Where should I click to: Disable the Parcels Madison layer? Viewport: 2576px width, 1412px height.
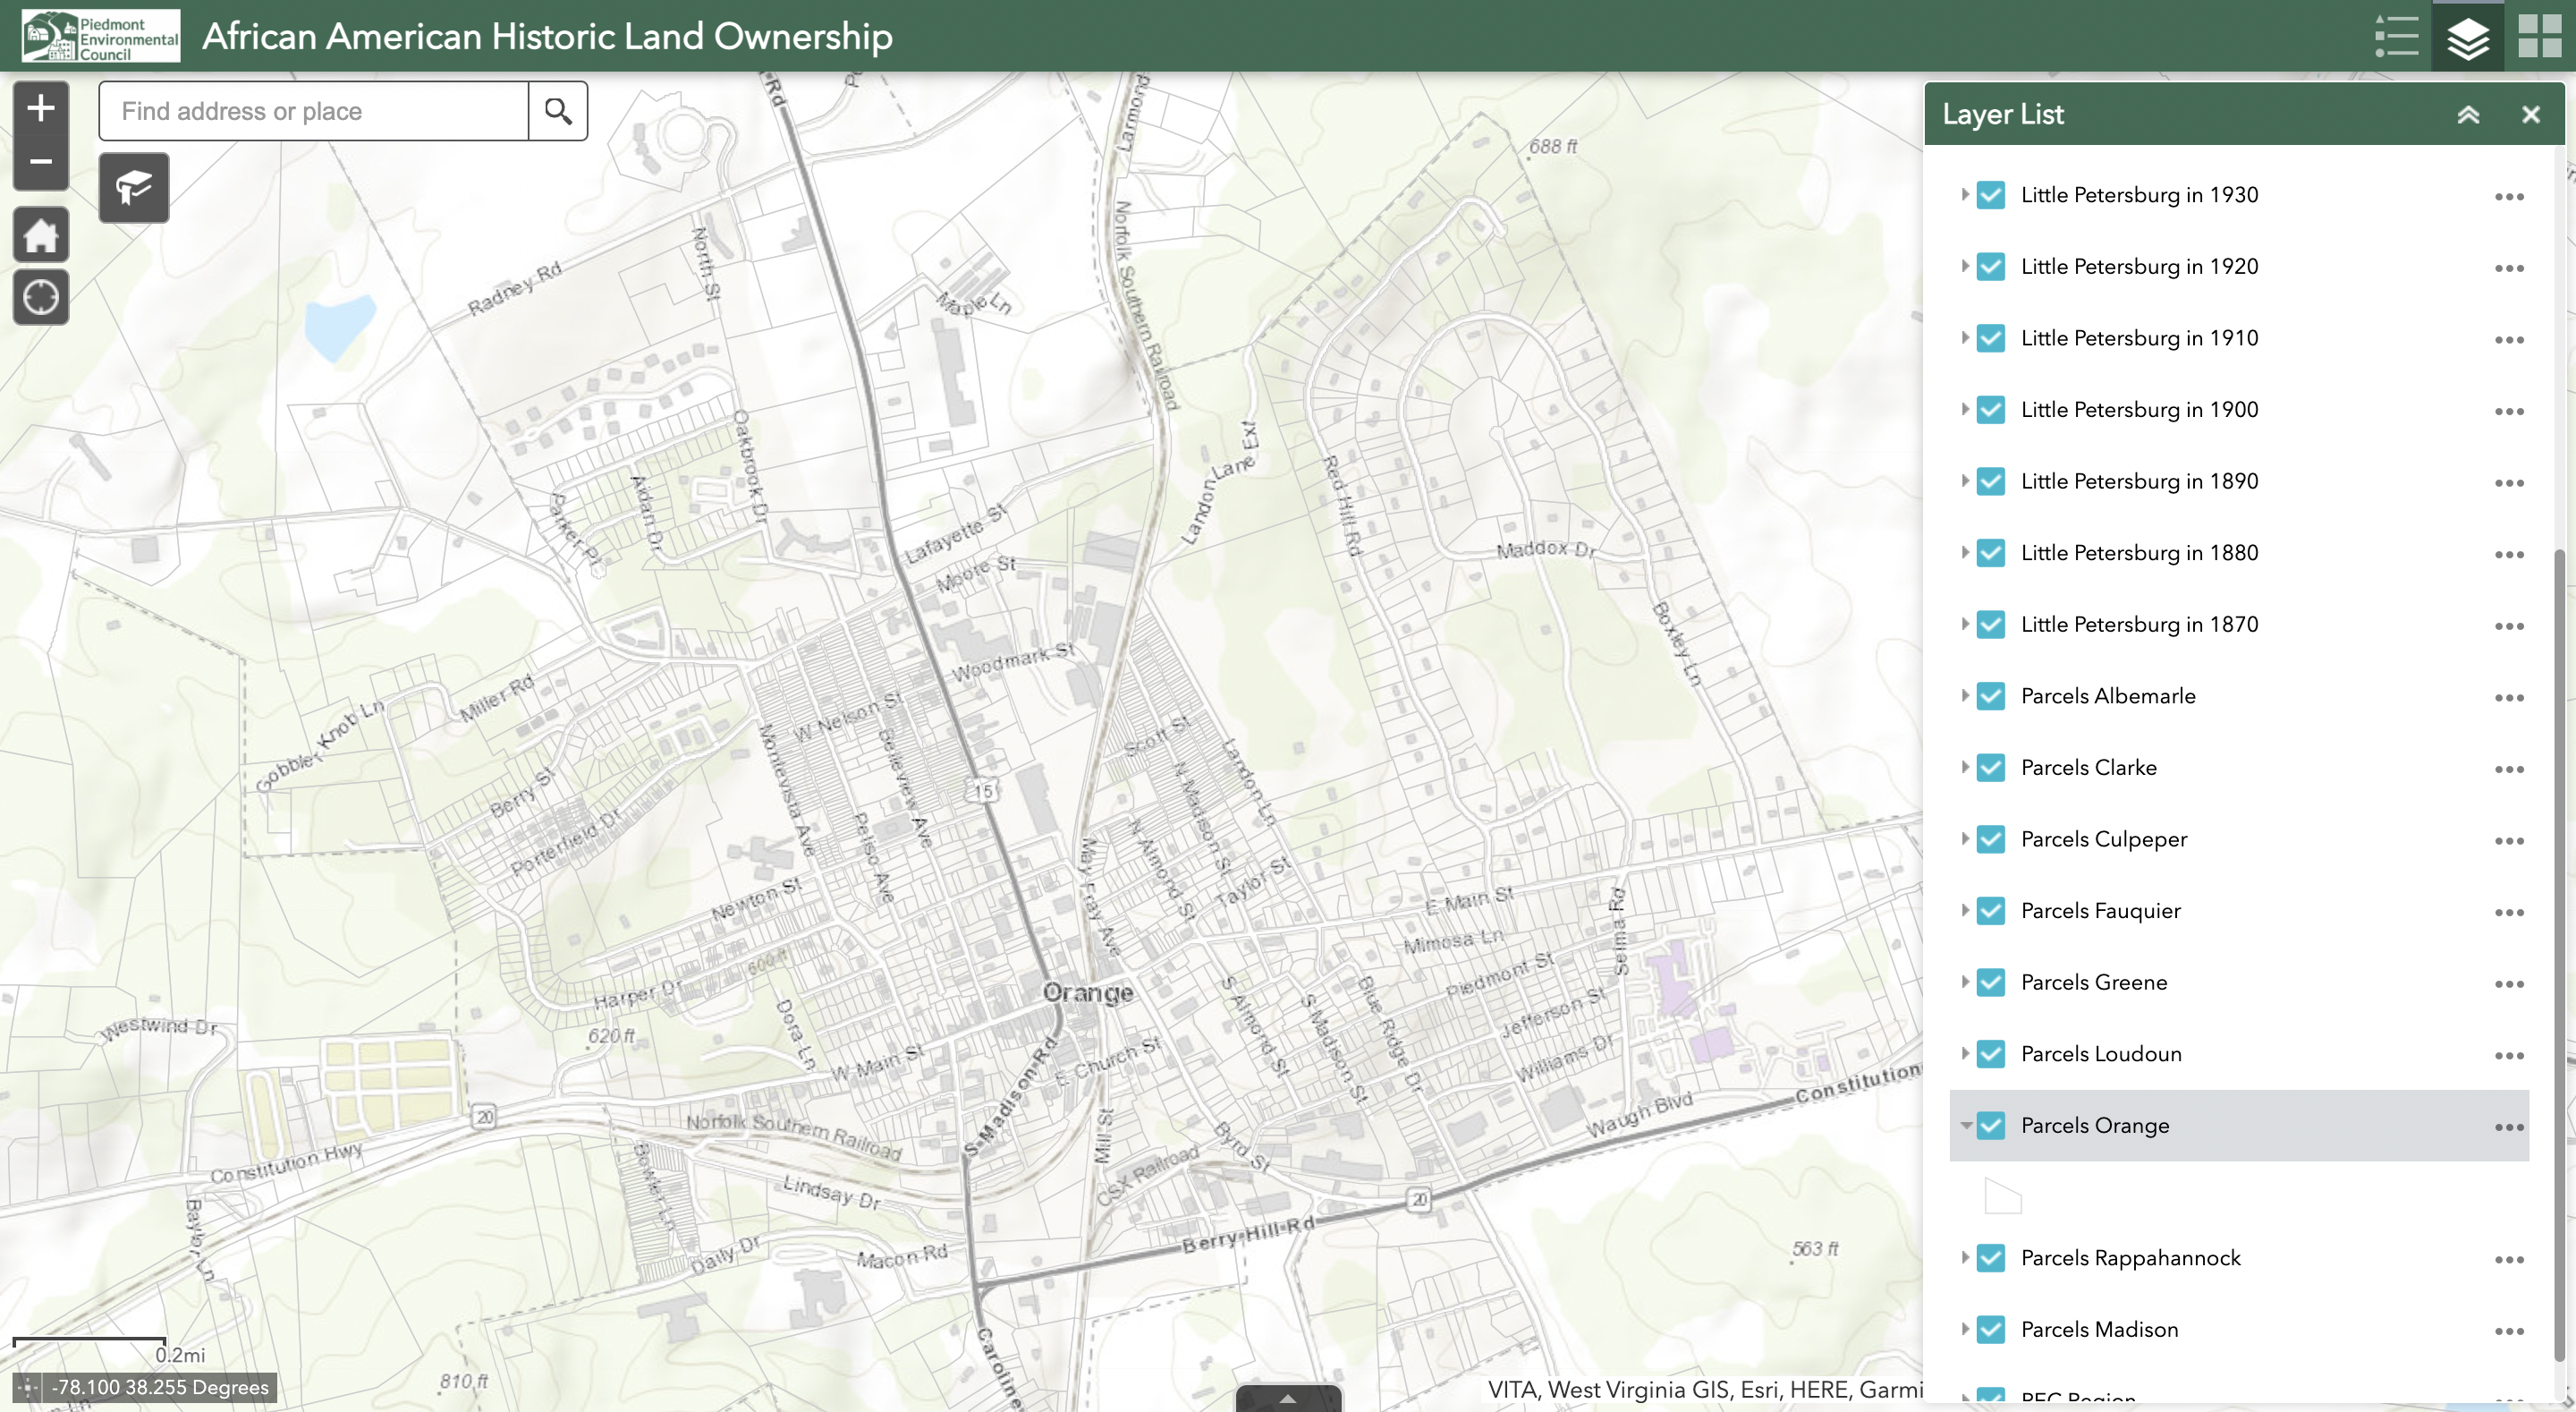tap(1991, 1330)
